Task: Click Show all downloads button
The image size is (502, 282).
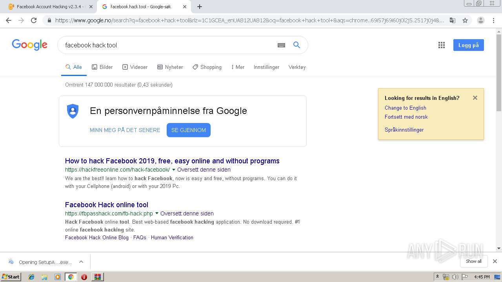Action: click(x=474, y=261)
